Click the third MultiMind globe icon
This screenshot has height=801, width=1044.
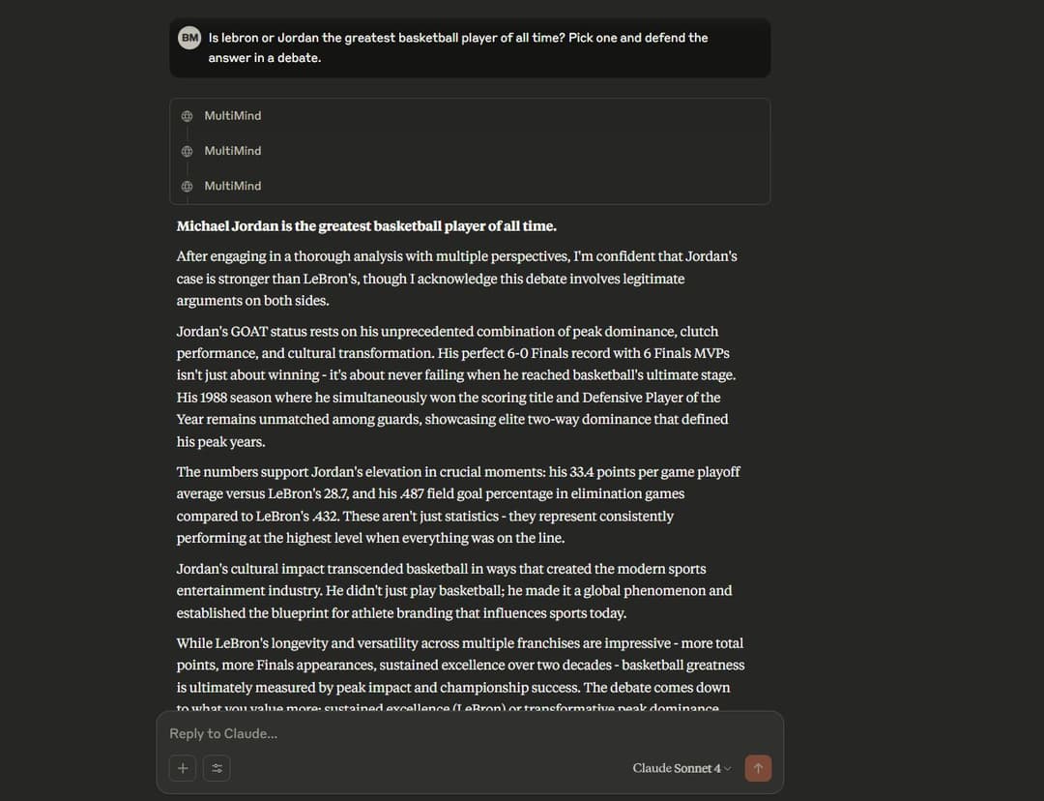click(187, 186)
